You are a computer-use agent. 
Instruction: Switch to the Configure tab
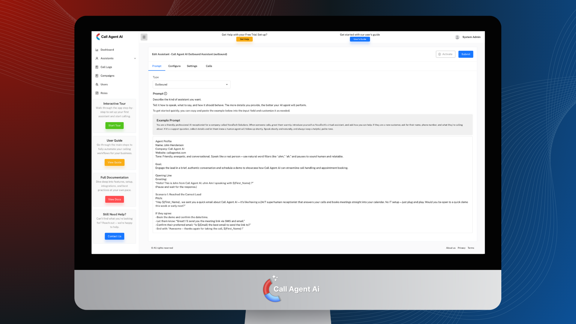pos(174,66)
